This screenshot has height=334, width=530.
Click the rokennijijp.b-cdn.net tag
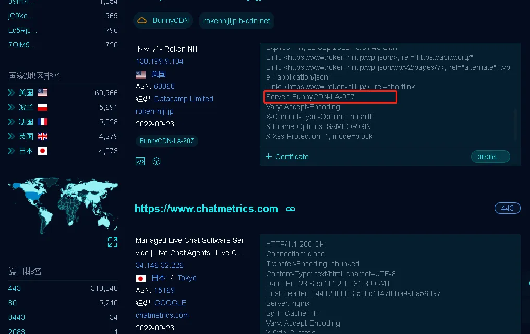tap(237, 21)
